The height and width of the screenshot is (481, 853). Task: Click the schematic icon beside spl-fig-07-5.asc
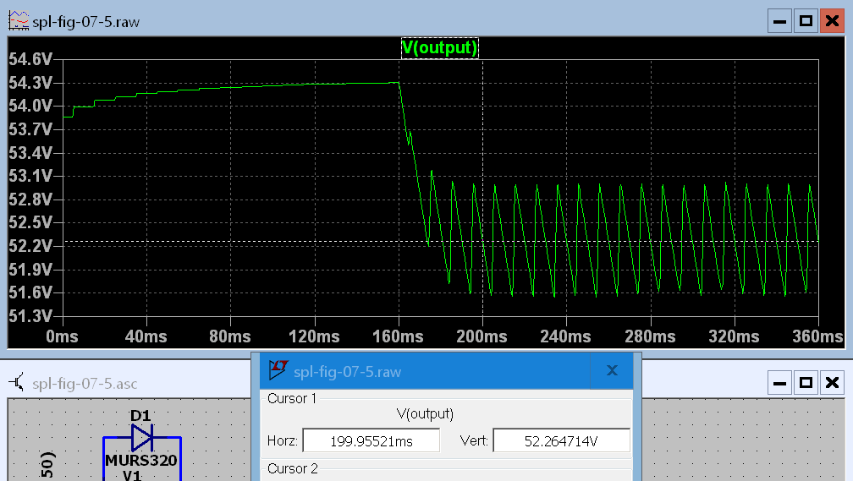tap(18, 383)
